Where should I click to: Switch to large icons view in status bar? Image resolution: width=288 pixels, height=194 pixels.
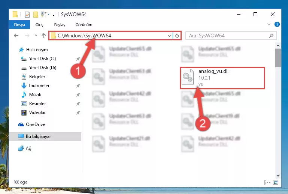[x=276, y=182]
